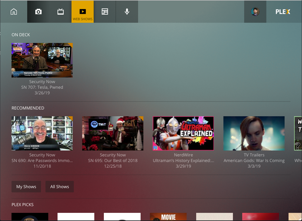302x221 pixels.
Task: Open SN 690 Are Passwords thumbnail
Action: [x=42, y=133]
